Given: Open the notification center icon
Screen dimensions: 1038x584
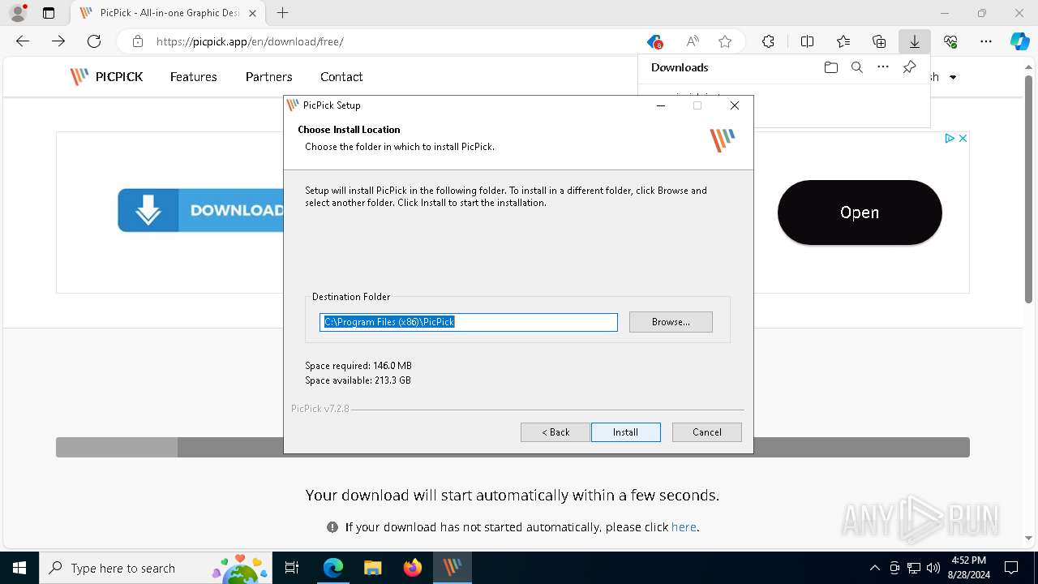Looking at the screenshot, I should pyautogui.click(x=1011, y=568).
